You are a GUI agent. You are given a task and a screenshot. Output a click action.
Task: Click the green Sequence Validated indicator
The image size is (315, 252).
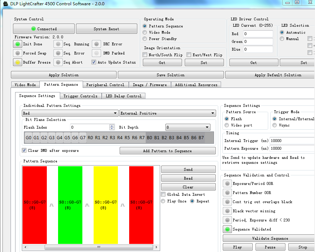[x=227, y=229]
